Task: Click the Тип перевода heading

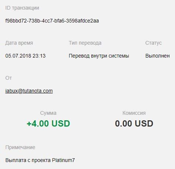Action: [85, 43]
